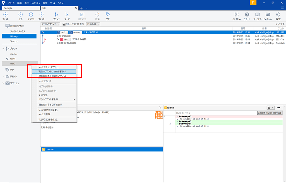This screenshot has height=183, width=286.
Task: Click 'この変更 (Hunk) を取り消す' button
Action: tap(270, 113)
